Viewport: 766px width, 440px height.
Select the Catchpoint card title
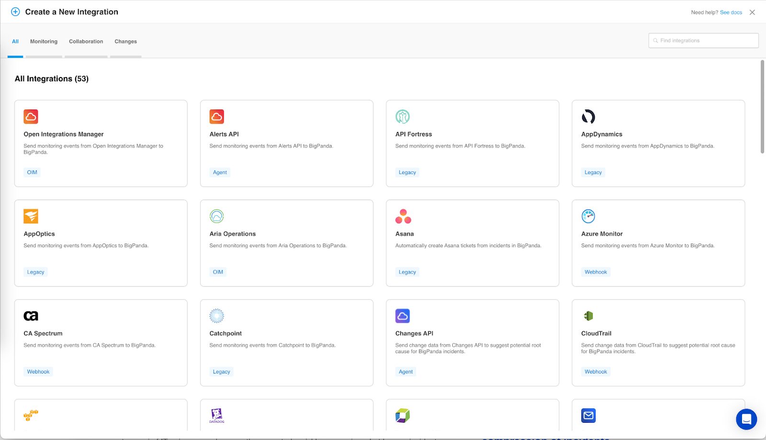point(225,333)
